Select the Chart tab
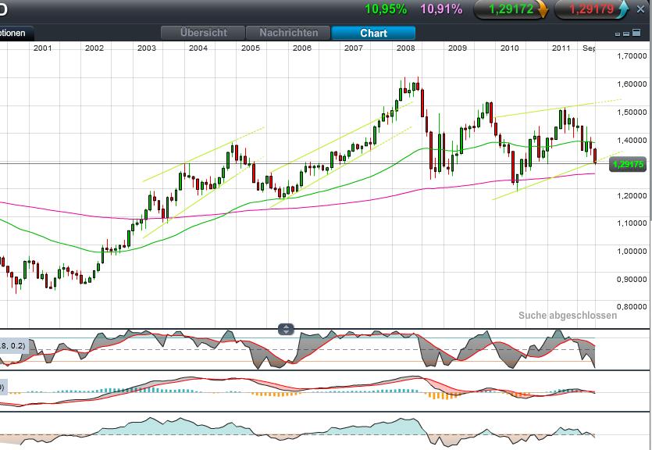 [373, 33]
